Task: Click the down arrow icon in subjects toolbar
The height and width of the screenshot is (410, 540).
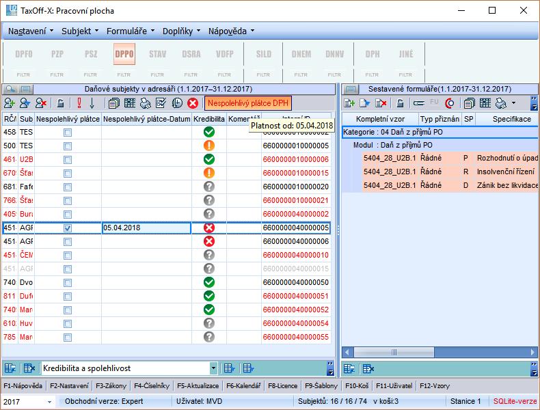Action: click(92, 103)
